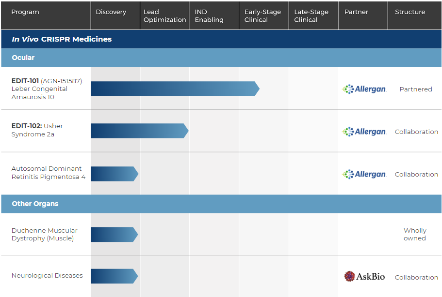Click the EDIT-101 Leber Congenital Amaurosis program

pos(48,89)
